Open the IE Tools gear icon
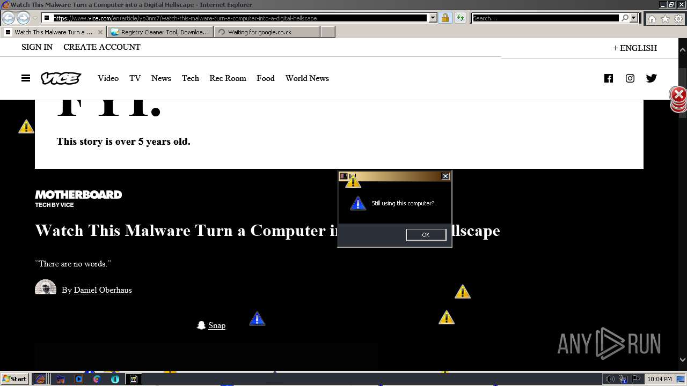 678,19
